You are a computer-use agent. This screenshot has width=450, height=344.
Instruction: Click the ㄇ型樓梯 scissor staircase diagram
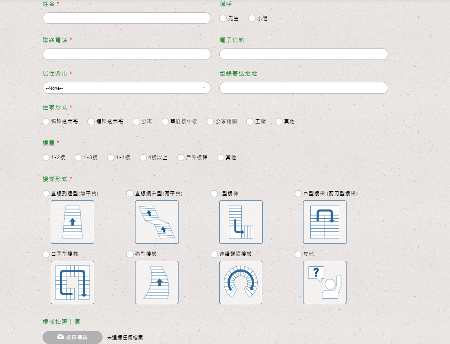pyautogui.click(x=325, y=222)
